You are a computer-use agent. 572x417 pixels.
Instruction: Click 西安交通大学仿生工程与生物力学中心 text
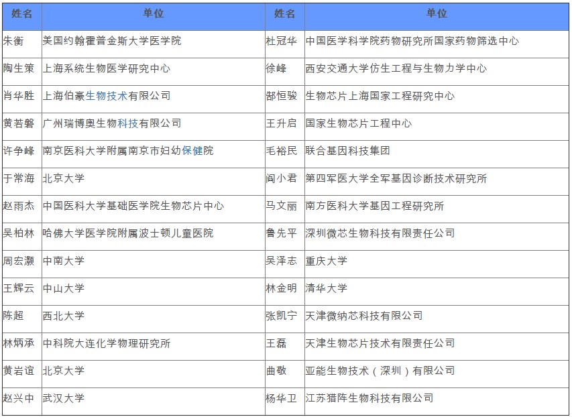click(396, 68)
